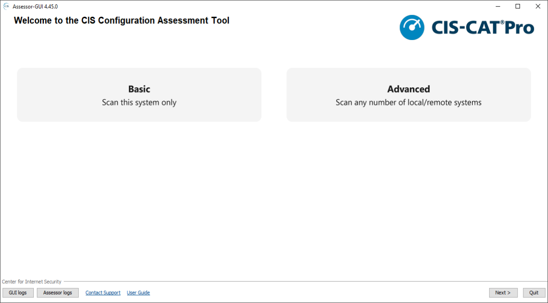The image size is (548, 303).
Task: Click the Center for Internet Security label
Action: coord(32,282)
